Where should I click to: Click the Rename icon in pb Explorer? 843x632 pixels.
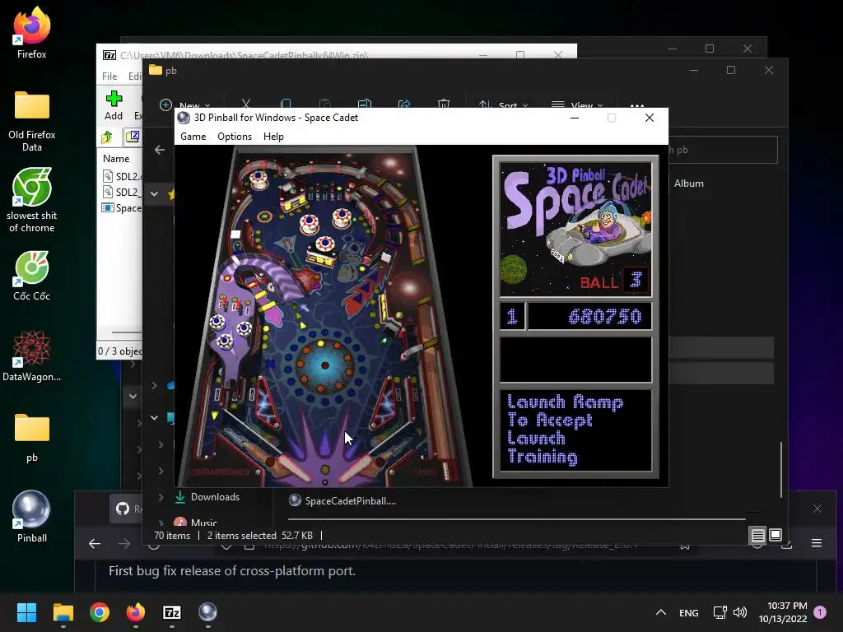tap(365, 104)
